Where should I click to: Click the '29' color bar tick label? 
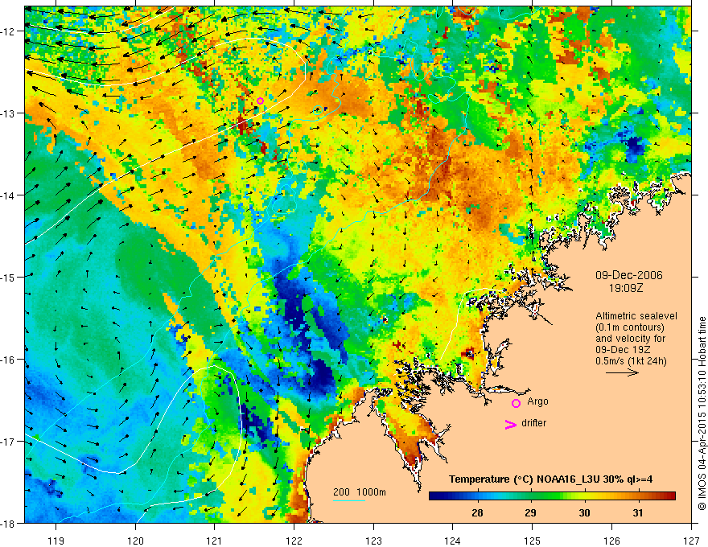(x=530, y=512)
